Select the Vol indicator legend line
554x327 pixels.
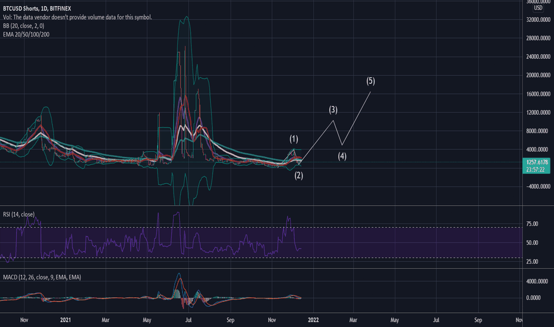pyautogui.click(x=77, y=17)
